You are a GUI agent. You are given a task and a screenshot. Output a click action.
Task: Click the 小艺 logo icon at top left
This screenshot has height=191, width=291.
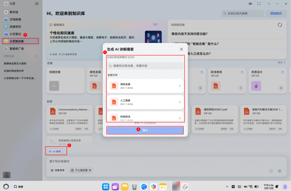(x=6, y=3)
